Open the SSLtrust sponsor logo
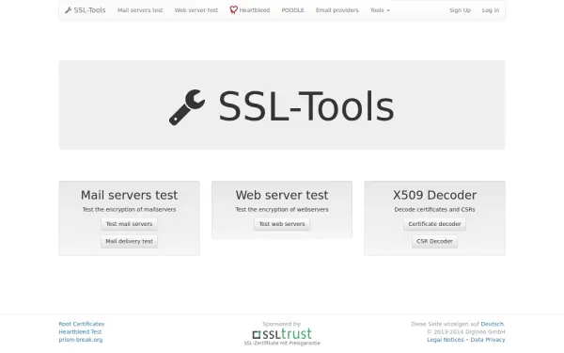The height and width of the screenshot is (353, 564). tap(282, 334)
